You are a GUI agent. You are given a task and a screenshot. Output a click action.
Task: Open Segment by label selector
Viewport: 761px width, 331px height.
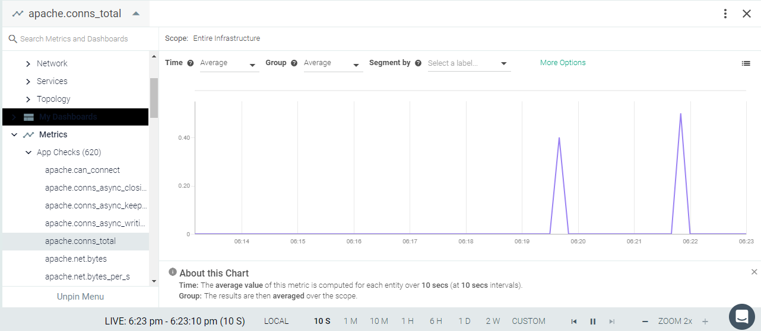469,63
